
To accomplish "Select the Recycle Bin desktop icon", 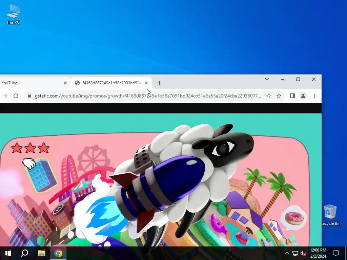I will pos(330,215).
